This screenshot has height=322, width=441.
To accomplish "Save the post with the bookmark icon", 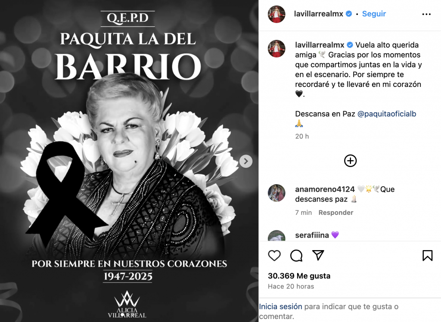I will point(427,255).
